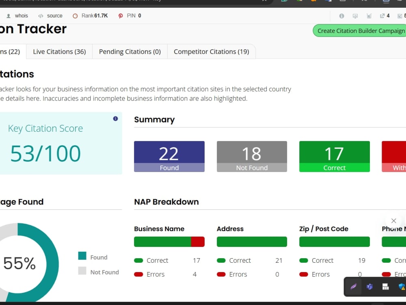The height and width of the screenshot is (305, 406).
Task: Close the floating overlay with the X
Action: [393, 221]
